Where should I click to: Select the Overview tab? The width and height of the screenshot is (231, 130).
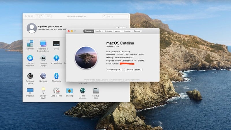(x=89, y=31)
